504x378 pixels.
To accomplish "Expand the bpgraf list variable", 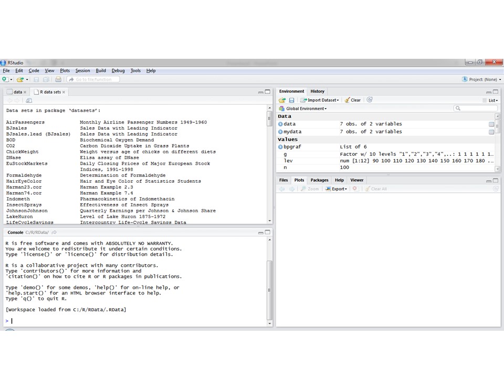I will [280, 147].
